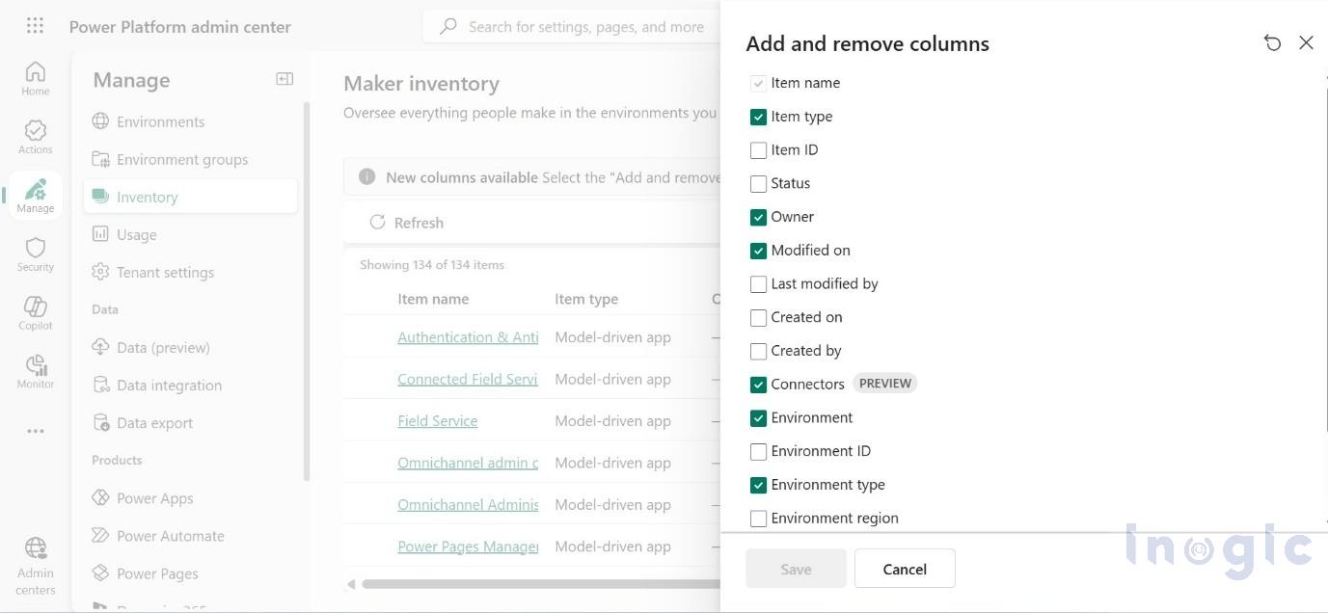Click the disabled Save button
1328x613 pixels.
coord(796,569)
